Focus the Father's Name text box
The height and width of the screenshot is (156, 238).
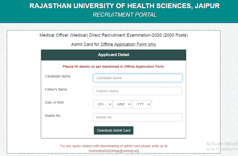137,91
